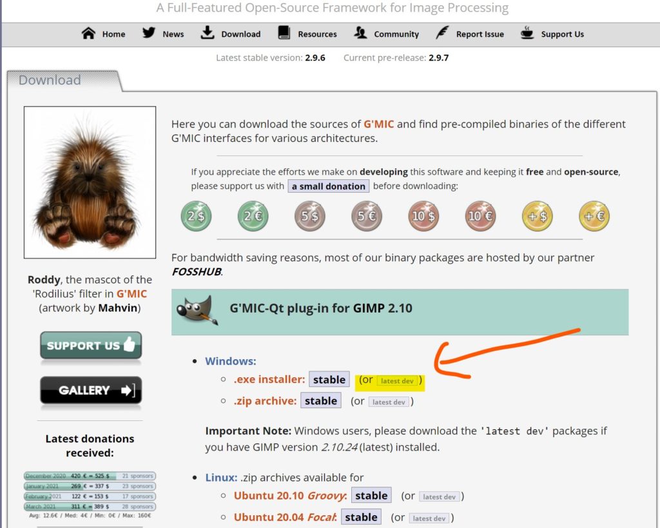Click the Community people icon
The height and width of the screenshot is (528, 660).
point(360,33)
